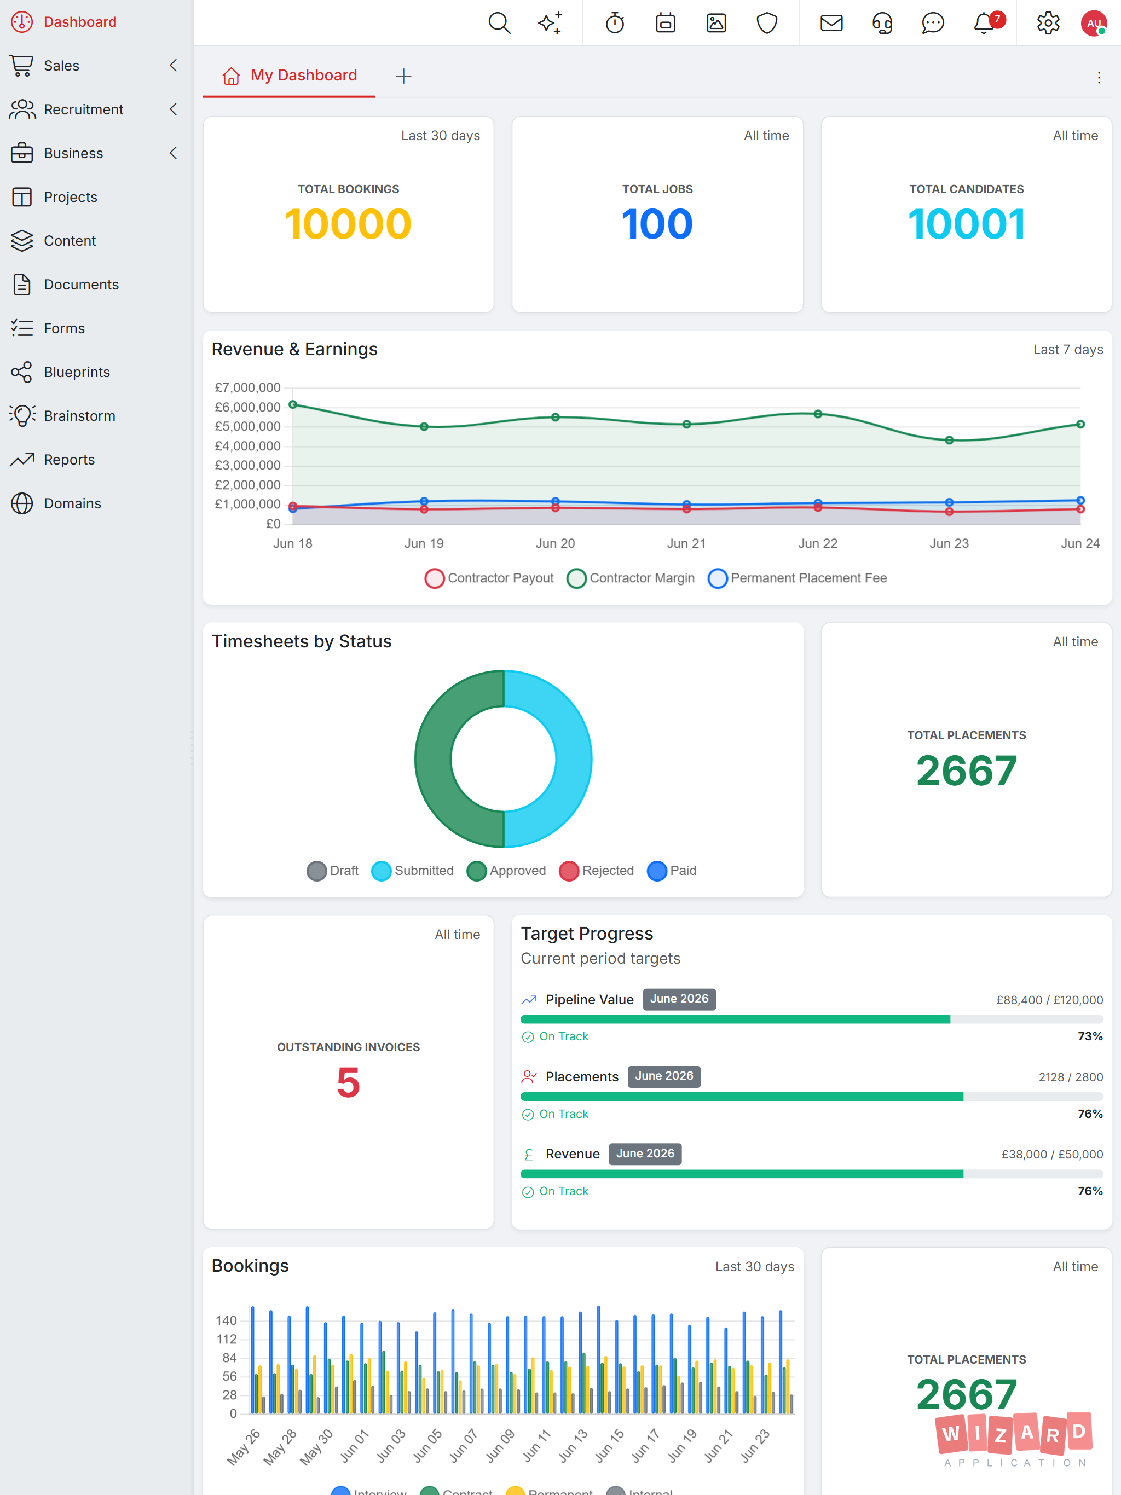Open the mail envelope icon
This screenshot has height=1495, width=1121.
pos(831,23)
